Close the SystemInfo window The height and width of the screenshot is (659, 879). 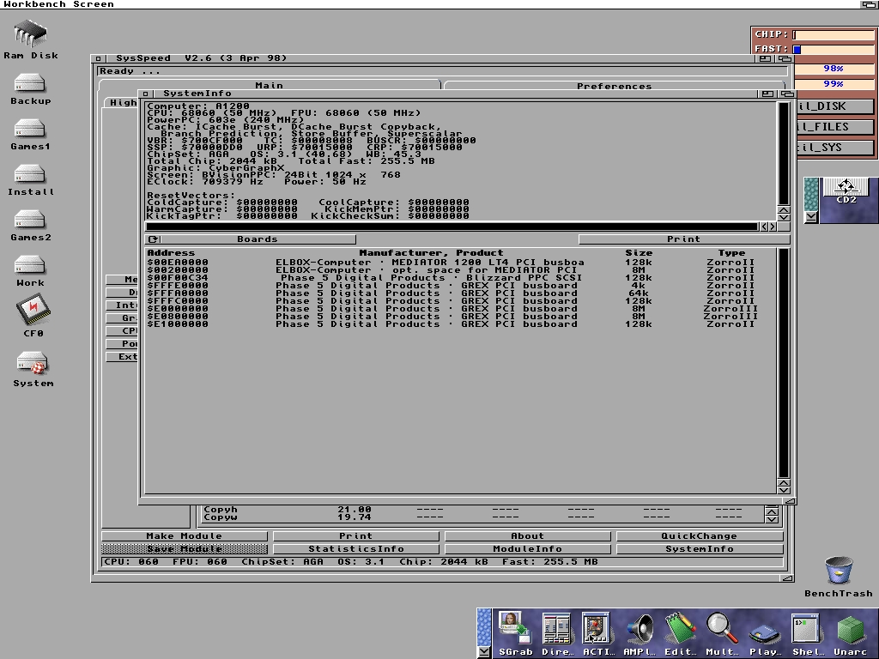coord(145,94)
